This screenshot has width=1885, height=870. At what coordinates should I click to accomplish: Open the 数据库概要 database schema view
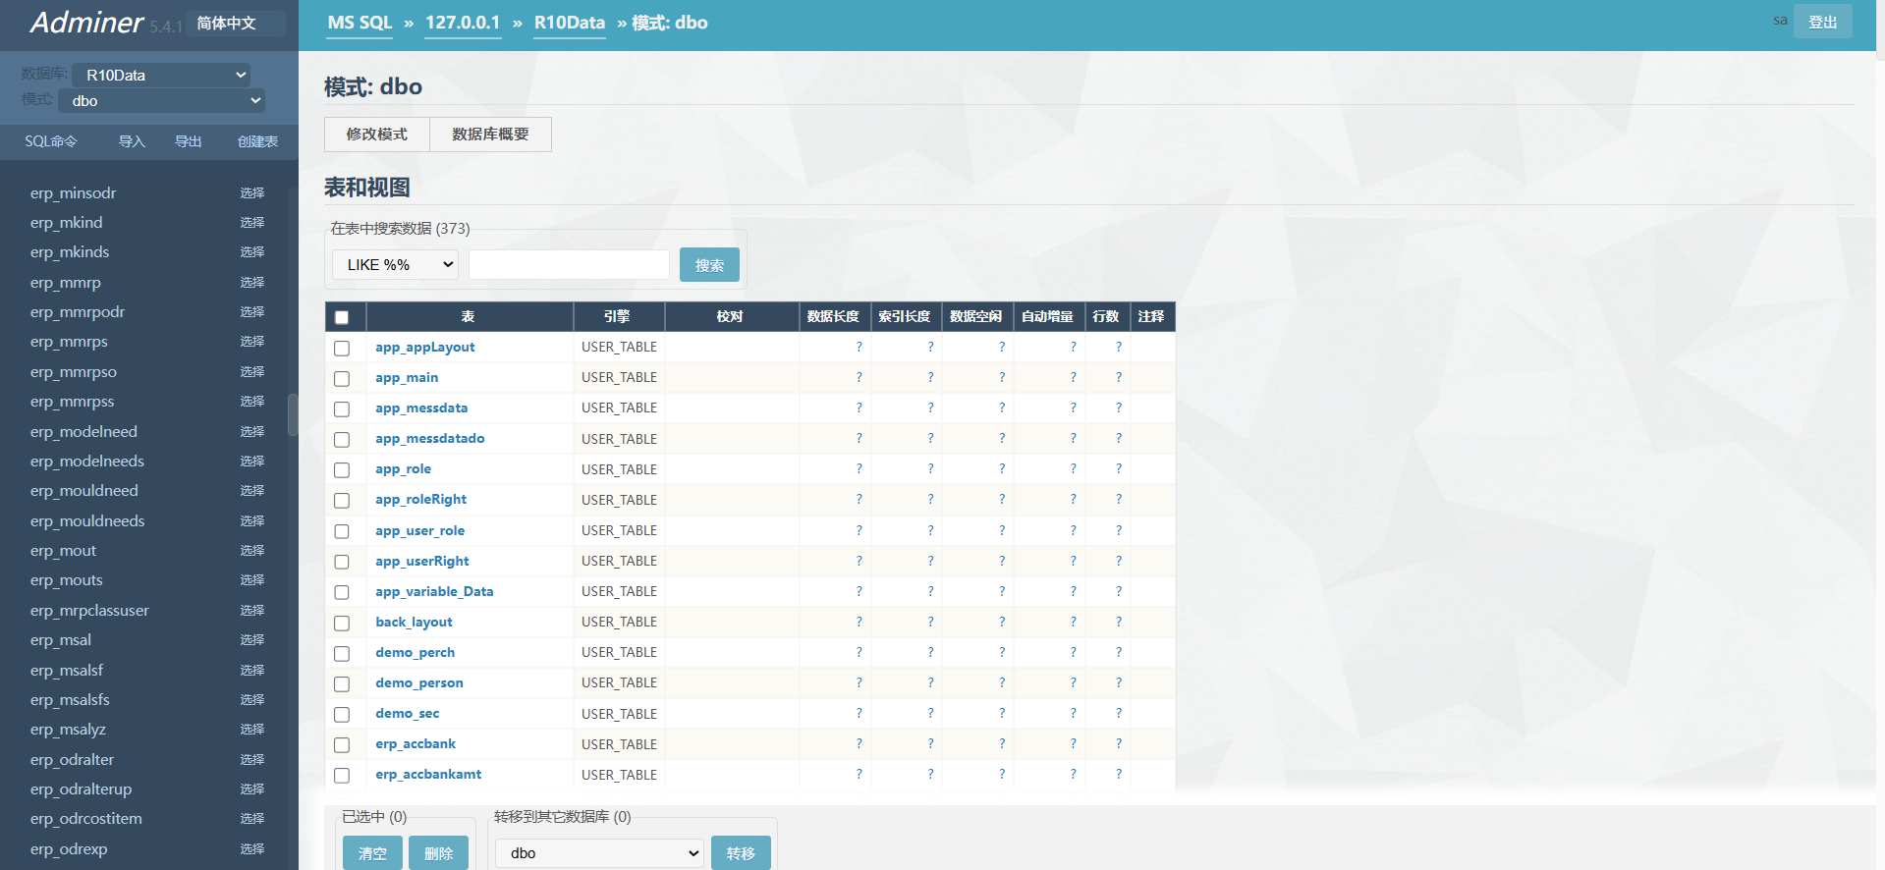click(490, 135)
